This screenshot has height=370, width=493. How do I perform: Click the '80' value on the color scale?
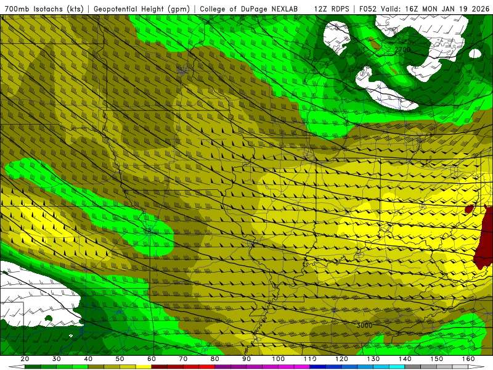214,359
